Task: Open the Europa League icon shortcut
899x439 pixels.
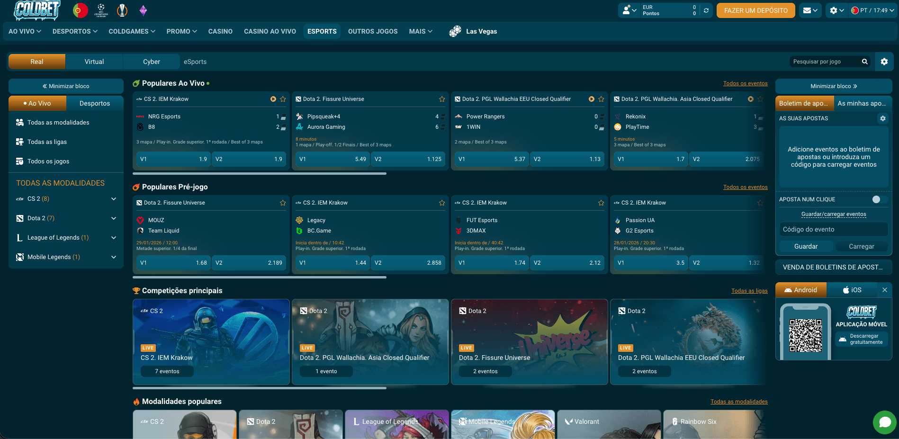Action: coord(122,10)
